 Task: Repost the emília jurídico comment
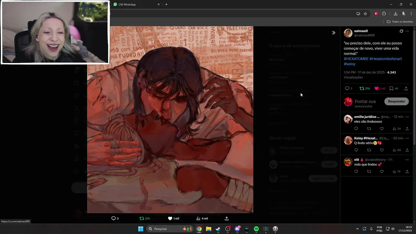point(369,129)
